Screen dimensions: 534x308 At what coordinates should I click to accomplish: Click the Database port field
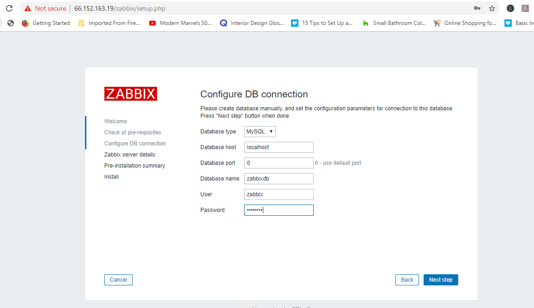point(279,163)
